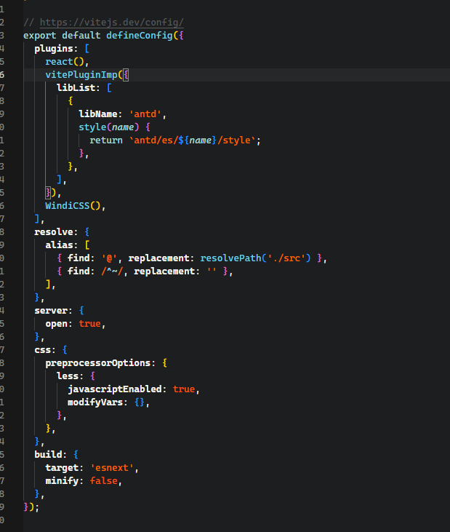Click the /^~/ regex literal

(x=112, y=271)
